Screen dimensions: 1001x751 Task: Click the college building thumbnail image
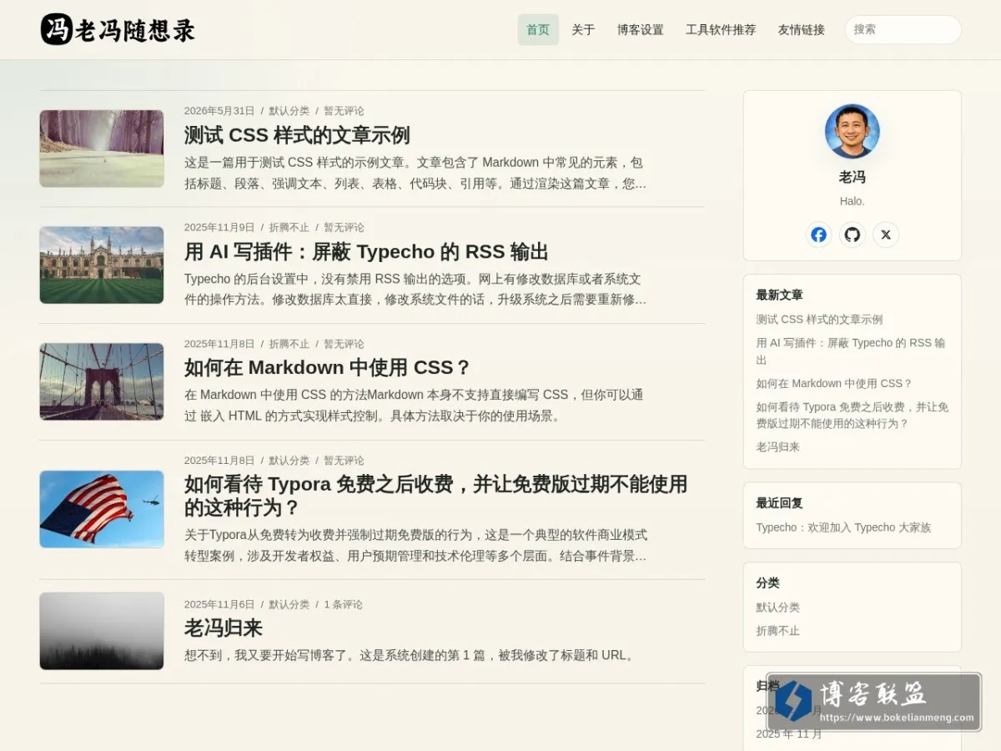102,265
